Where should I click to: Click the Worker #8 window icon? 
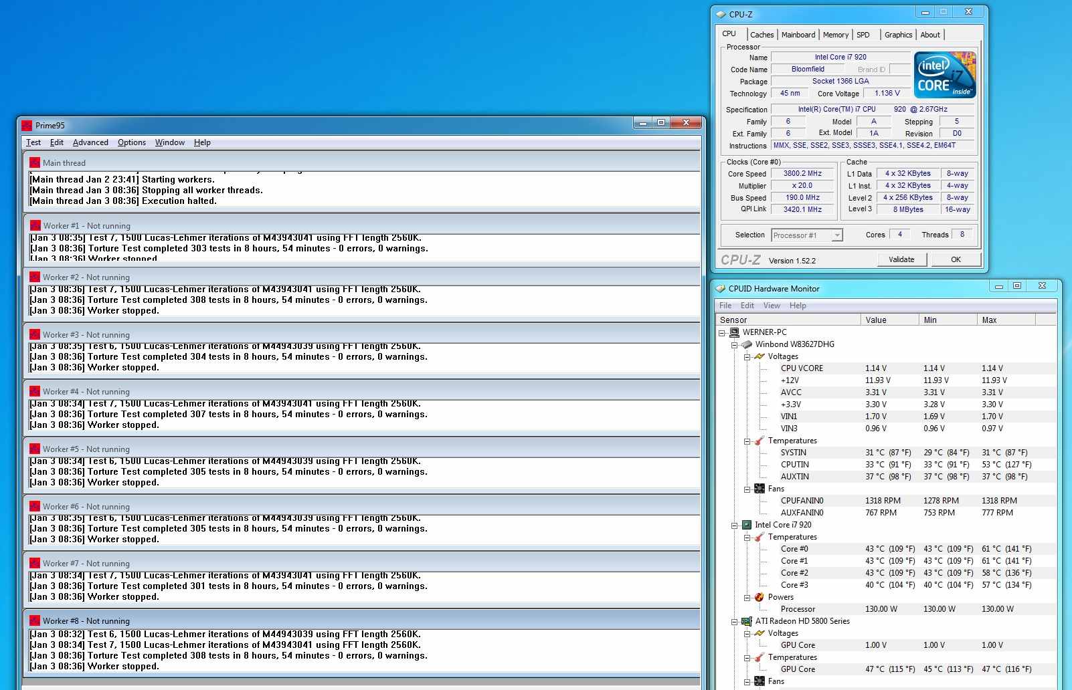click(35, 620)
